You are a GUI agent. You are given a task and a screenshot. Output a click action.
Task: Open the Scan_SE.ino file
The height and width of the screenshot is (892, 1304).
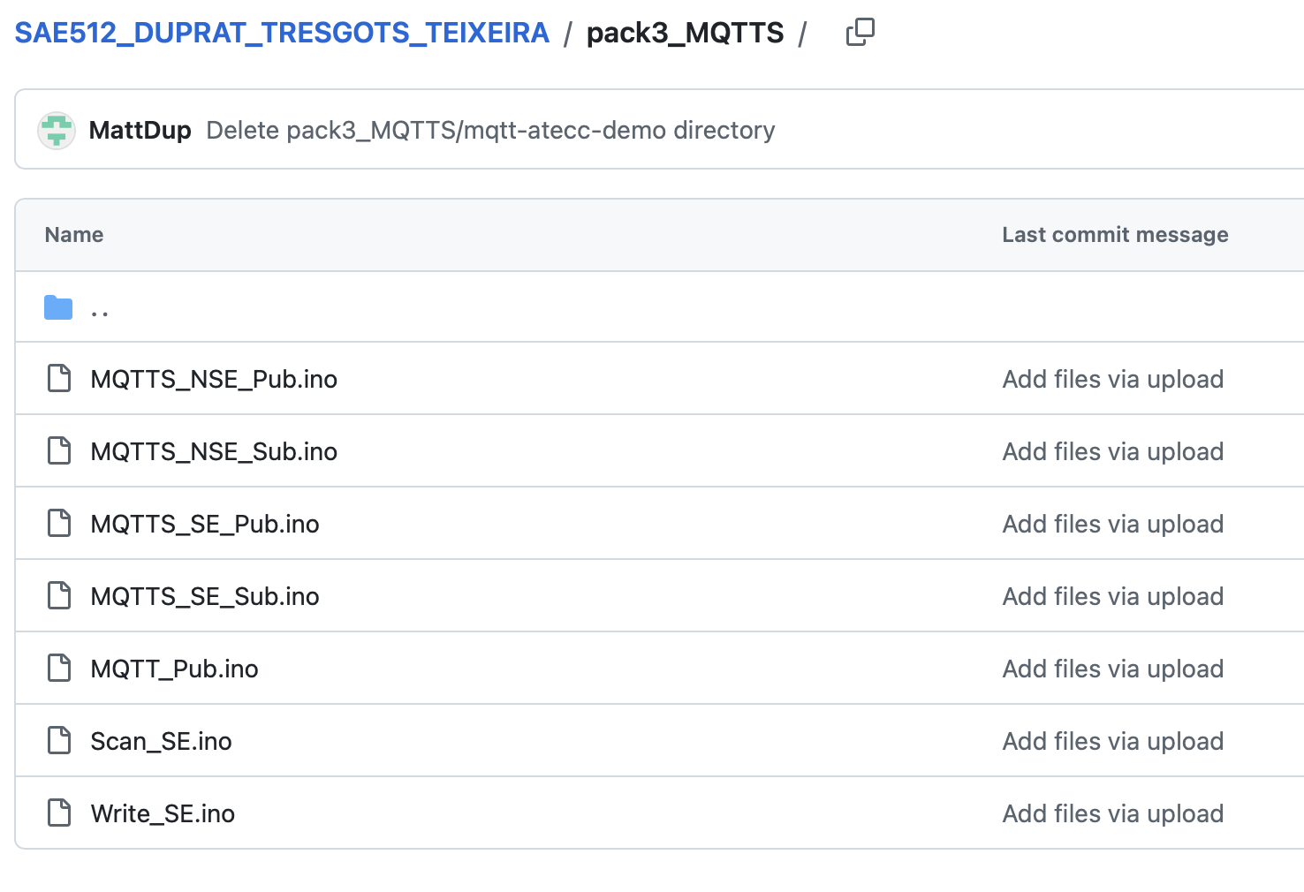(161, 741)
